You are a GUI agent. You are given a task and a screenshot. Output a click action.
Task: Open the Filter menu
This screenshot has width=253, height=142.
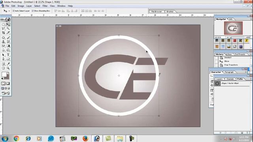(45, 6)
